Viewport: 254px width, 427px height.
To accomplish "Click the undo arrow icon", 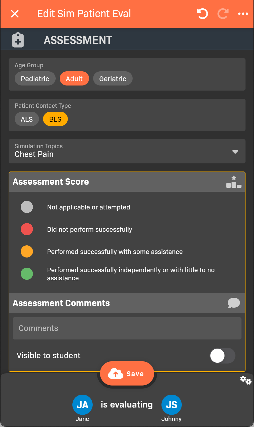I will 202,14.
